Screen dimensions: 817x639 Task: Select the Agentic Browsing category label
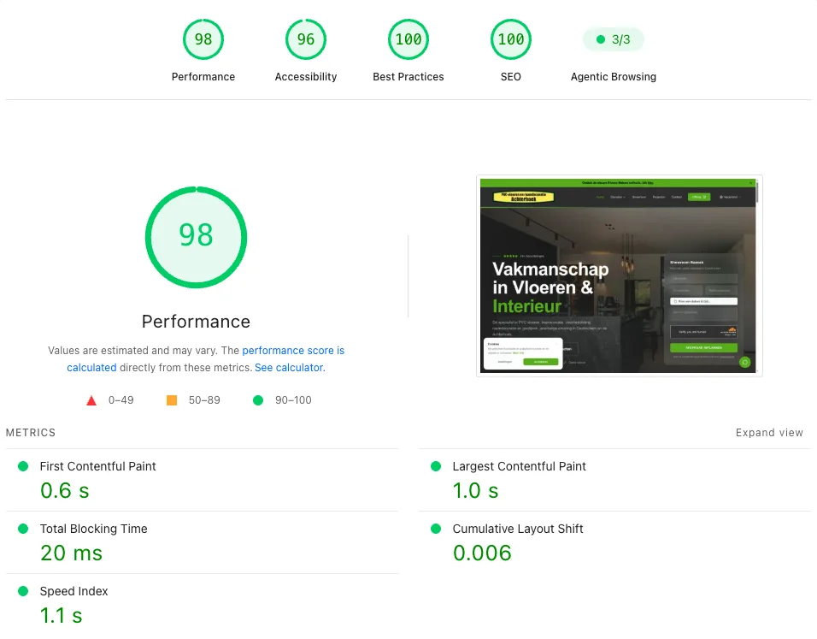(x=614, y=77)
